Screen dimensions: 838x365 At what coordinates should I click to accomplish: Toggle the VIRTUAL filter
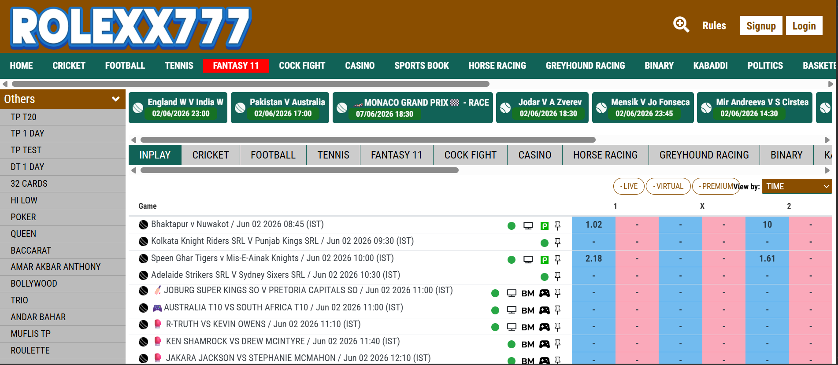pyautogui.click(x=668, y=186)
